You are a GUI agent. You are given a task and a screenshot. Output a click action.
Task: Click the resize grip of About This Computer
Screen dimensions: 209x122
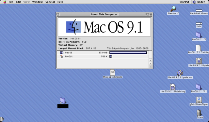coord(151,67)
